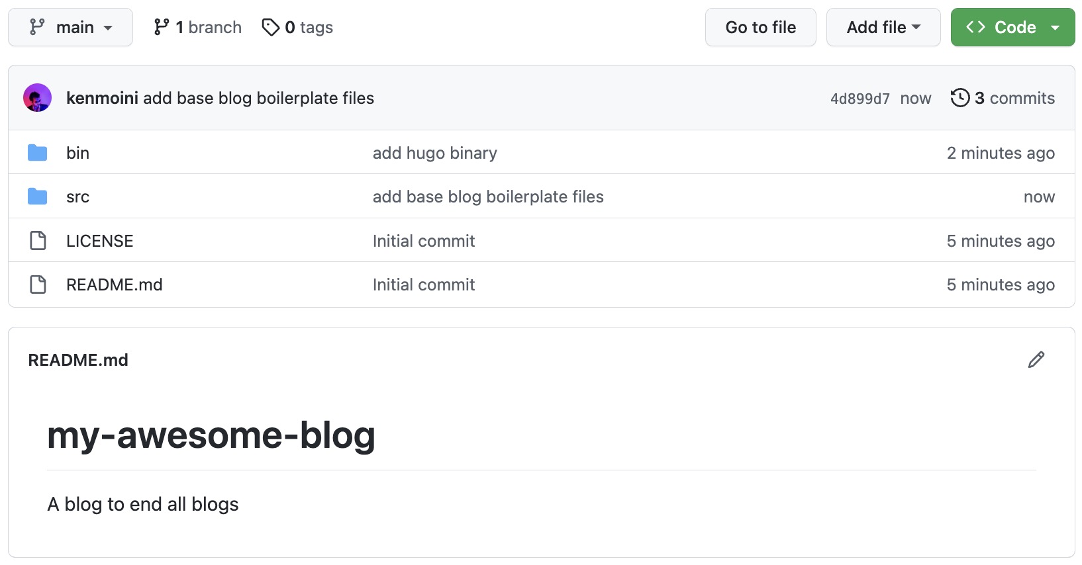Open commit history via clock icon
This screenshot has height=565, width=1082.
pyautogui.click(x=959, y=98)
